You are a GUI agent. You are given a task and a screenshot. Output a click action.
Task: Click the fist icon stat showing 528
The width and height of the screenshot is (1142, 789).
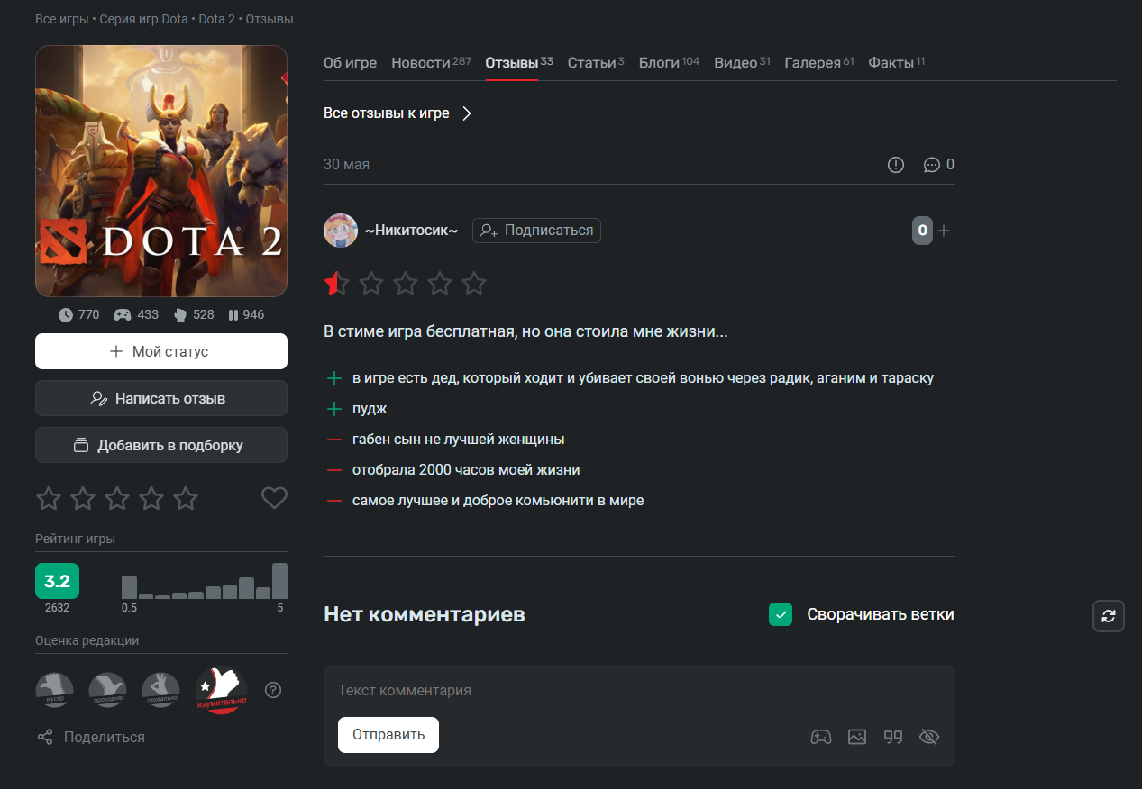pyautogui.click(x=180, y=315)
